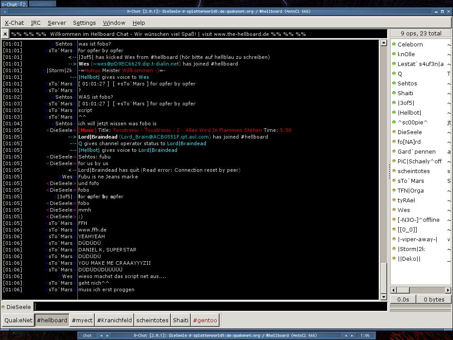
Task: Open the QuakeNet server tab
Action: (x=19, y=320)
